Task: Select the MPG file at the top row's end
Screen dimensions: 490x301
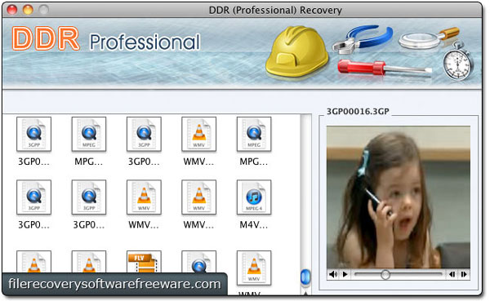Action: pyautogui.click(x=254, y=135)
